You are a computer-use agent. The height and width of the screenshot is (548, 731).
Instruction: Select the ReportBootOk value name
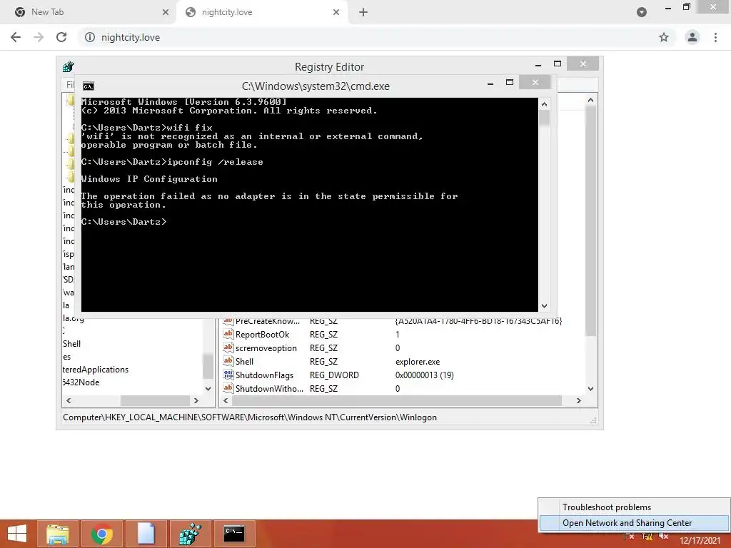pos(263,335)
